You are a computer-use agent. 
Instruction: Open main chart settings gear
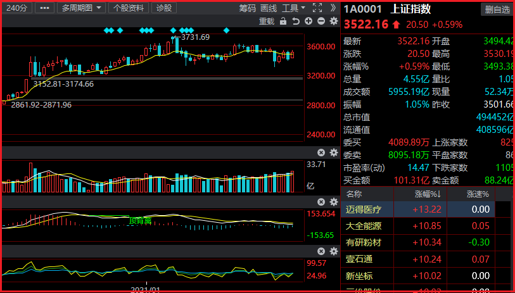click(x=333, y=21)
